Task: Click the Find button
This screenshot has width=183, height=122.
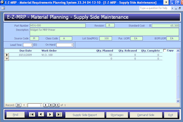Action: 16,115
